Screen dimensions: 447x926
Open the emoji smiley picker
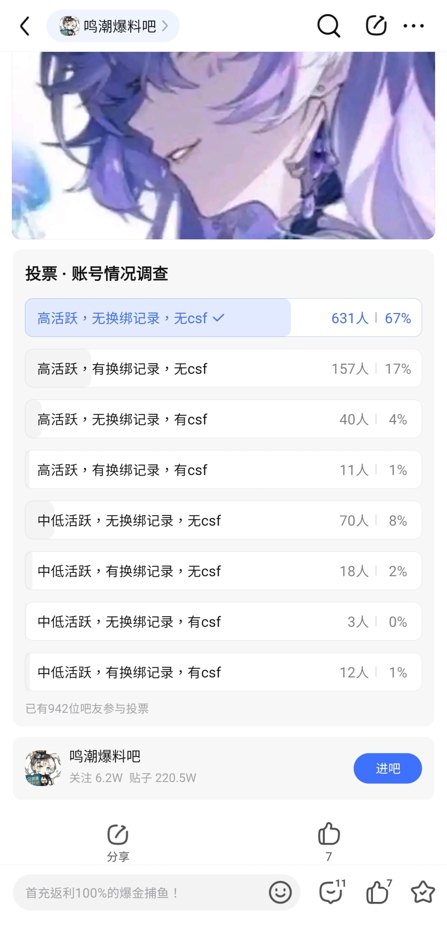click(x=280, y=892)
